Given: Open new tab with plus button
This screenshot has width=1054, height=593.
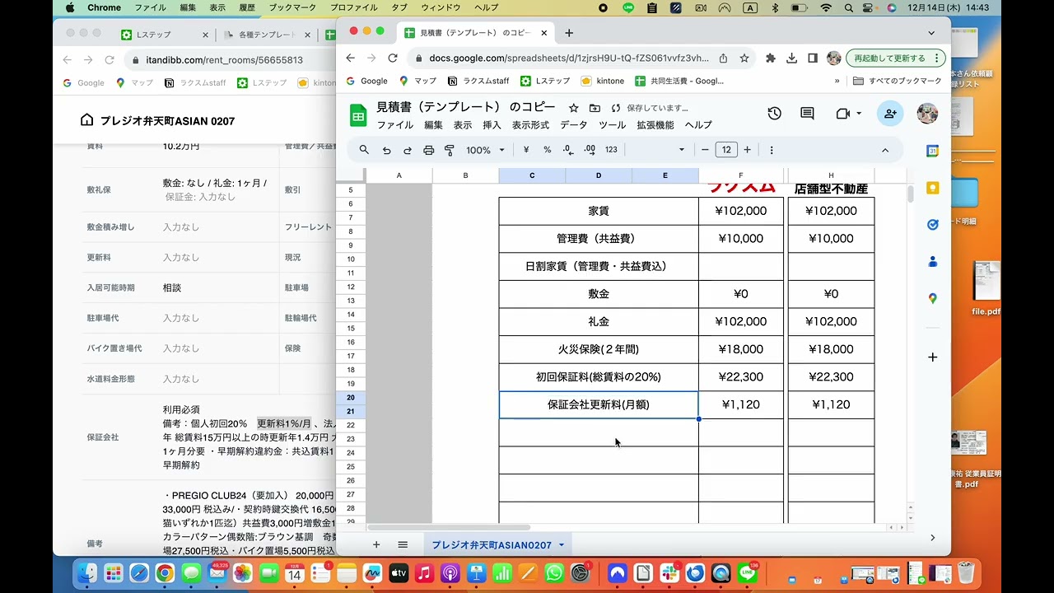Looking at the screenshot, I should (569, 33).
